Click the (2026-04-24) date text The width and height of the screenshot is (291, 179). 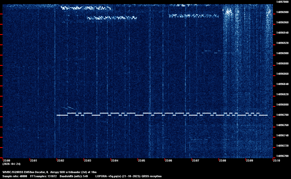pos(11,164)
